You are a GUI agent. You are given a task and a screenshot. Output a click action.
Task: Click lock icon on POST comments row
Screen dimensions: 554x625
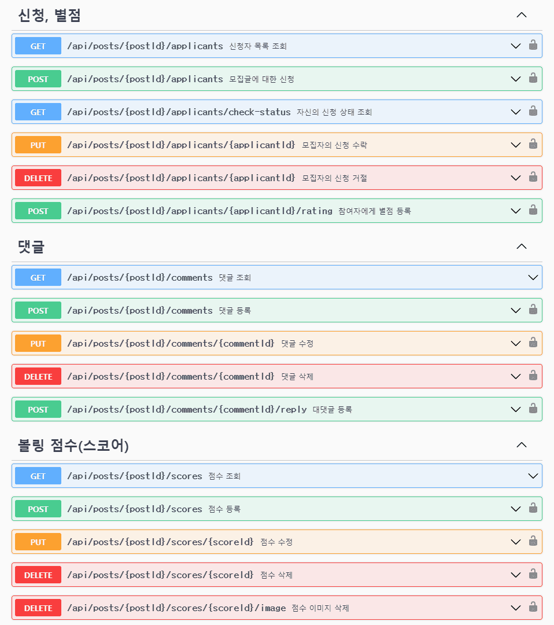point(533,310)
